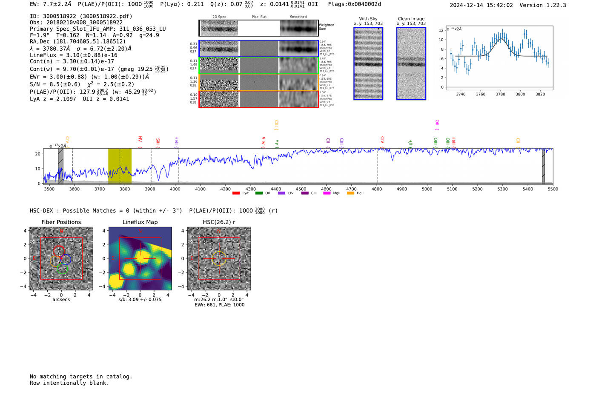Open the HSC(26.2) r cutout
Image resolution: width=596 pixels, height=406 pixels.
point(219,259)
